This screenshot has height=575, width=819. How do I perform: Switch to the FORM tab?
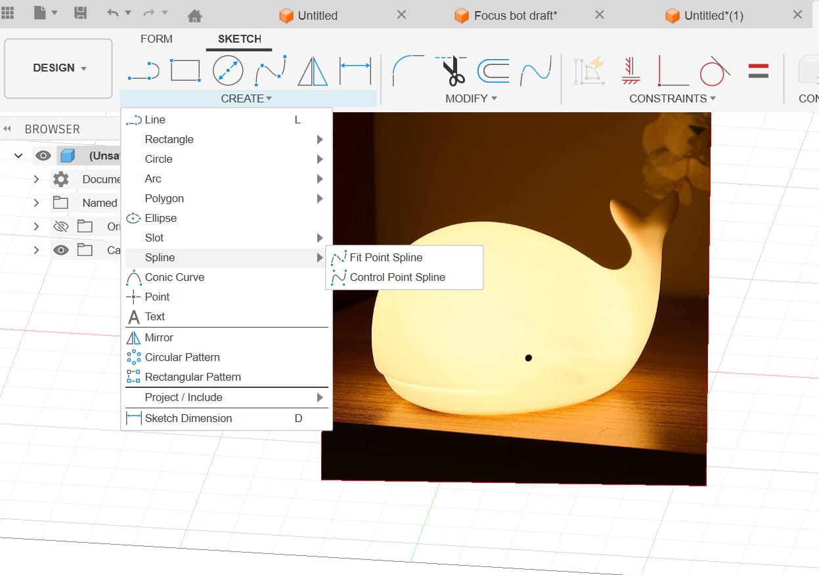point(156,39)
